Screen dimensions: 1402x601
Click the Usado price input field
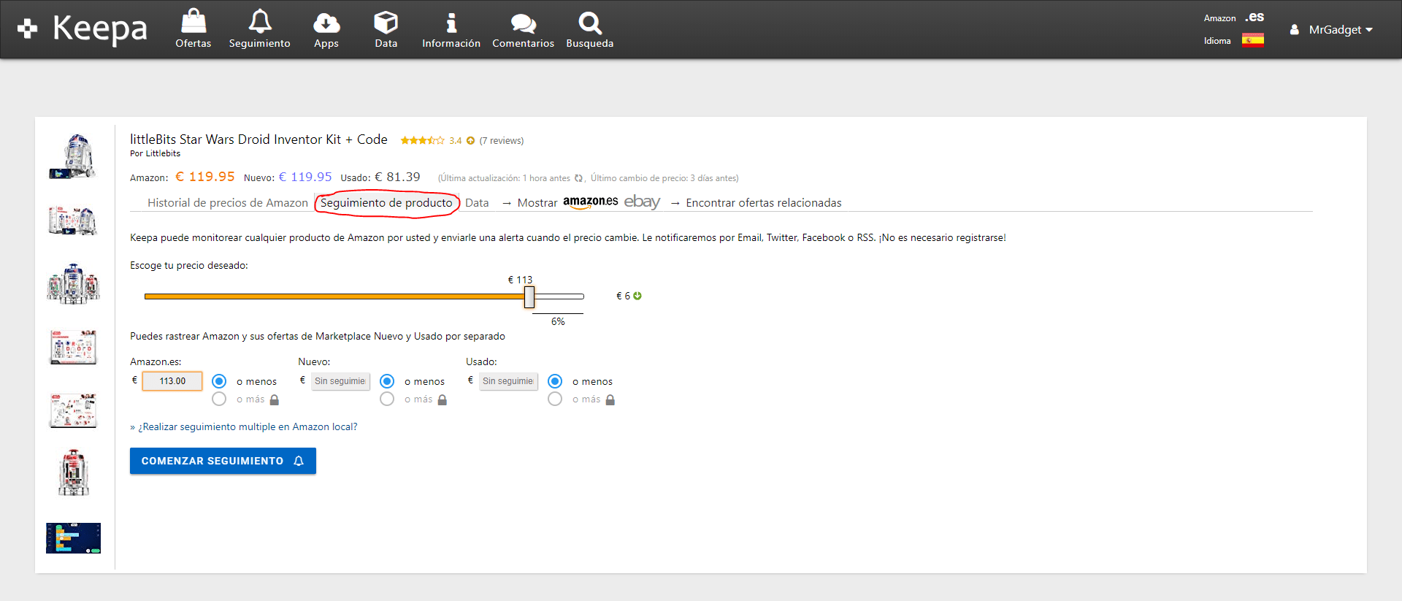[508, 381]
